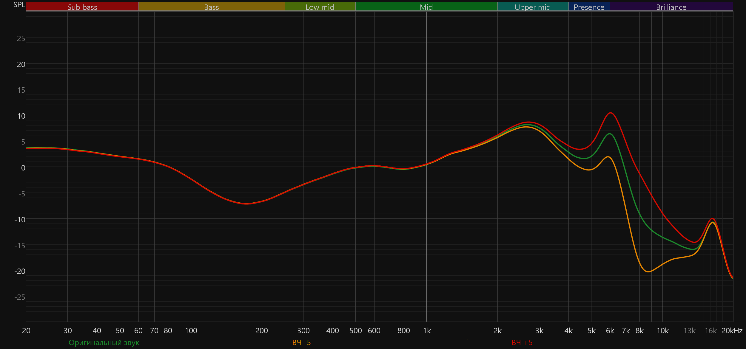Click the 10k frequency axis label
Image resolution: width=746 pixels, height=349 pixels.
662,331
